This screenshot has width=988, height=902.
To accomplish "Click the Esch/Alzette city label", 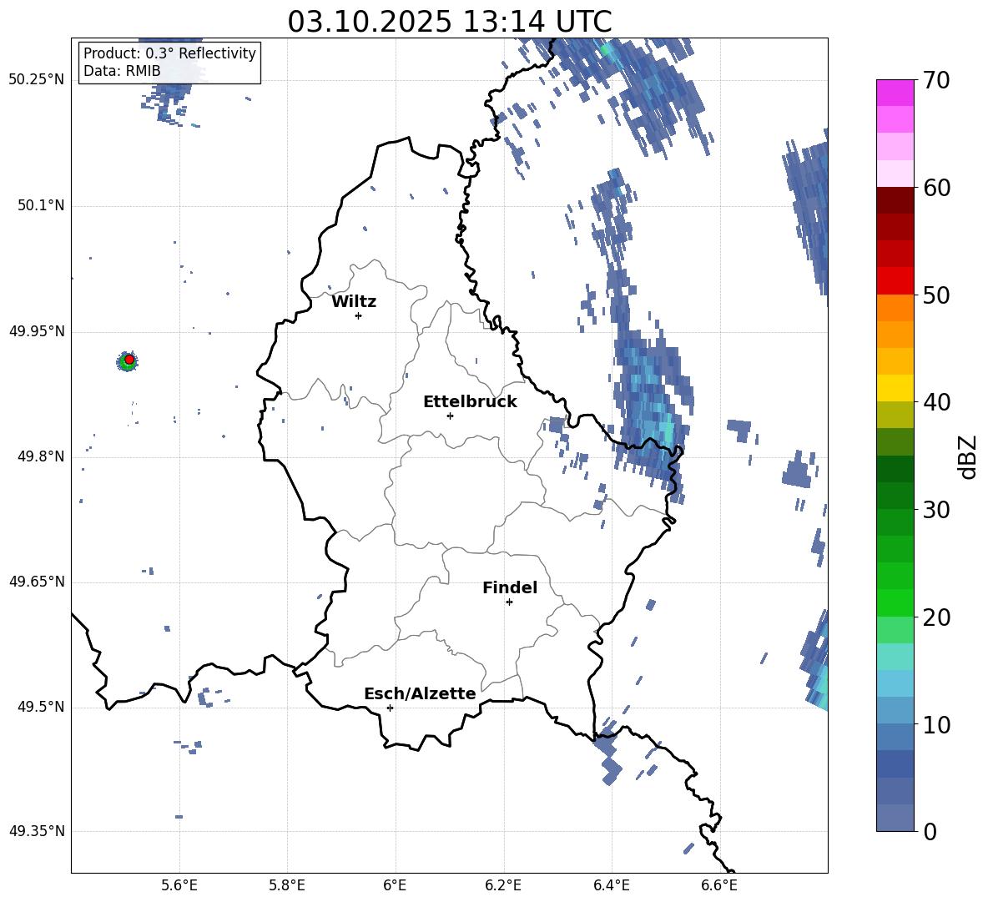I will click(x=420, y=693).
